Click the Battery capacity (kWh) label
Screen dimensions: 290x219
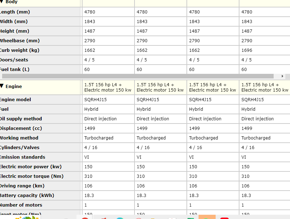[x=27, y=196]
